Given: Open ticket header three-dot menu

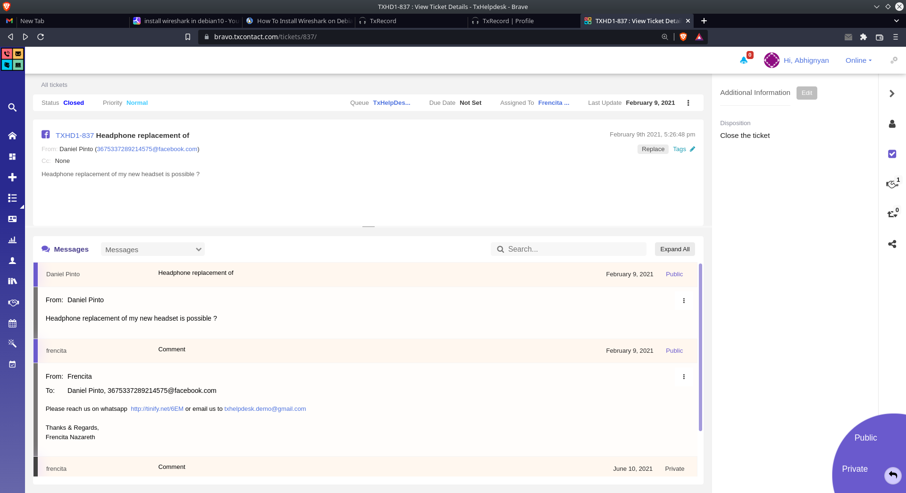Looking at the screenshot, I should tap(688, 103).
